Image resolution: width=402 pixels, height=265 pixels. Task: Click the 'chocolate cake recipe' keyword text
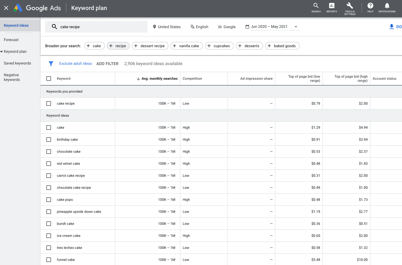tap(74, 188)
